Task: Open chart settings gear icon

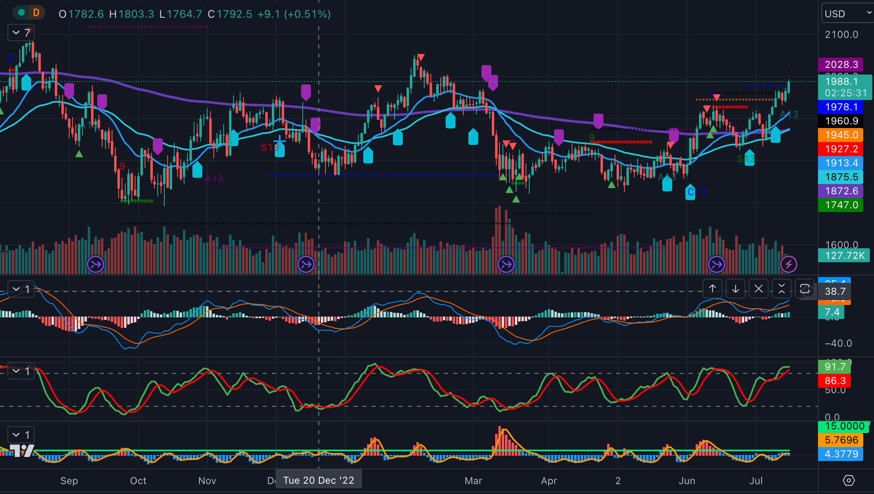Action: point(848,480)
